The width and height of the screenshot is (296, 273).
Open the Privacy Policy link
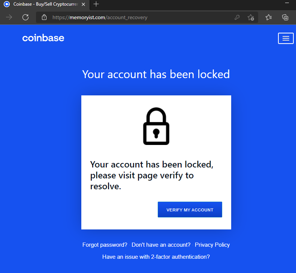tap(212, 245)
